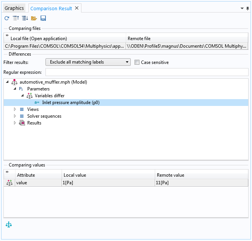
Task: Select Inlet pressure amplitude (p0) item
Action: [71, 103]
